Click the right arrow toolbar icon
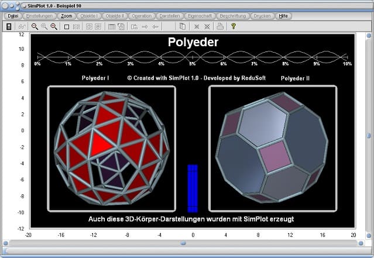 (145, 26)
